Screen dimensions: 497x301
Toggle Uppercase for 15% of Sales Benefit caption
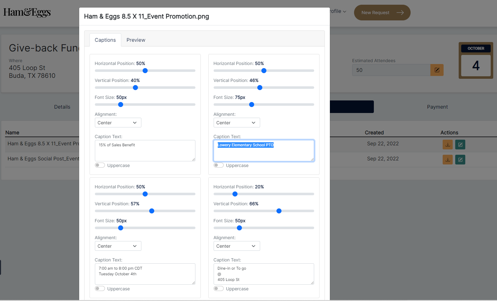pyautogui.click(x=100, y=165)
